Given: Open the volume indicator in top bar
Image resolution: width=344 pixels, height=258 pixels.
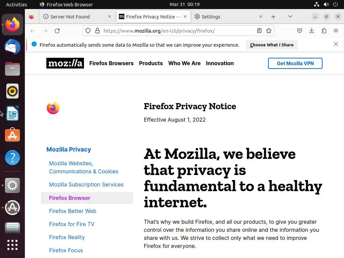Looking at the screenshot, I should 326,4.
